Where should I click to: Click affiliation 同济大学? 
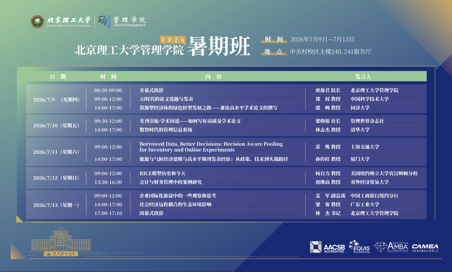click(x=360, y=108)
